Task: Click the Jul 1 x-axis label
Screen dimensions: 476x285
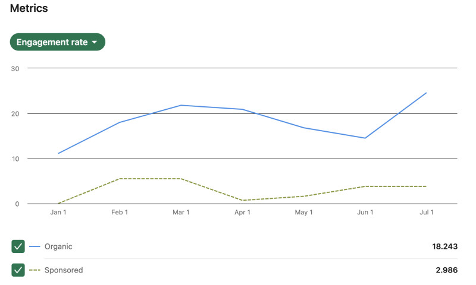Action: tap(426, 213)
